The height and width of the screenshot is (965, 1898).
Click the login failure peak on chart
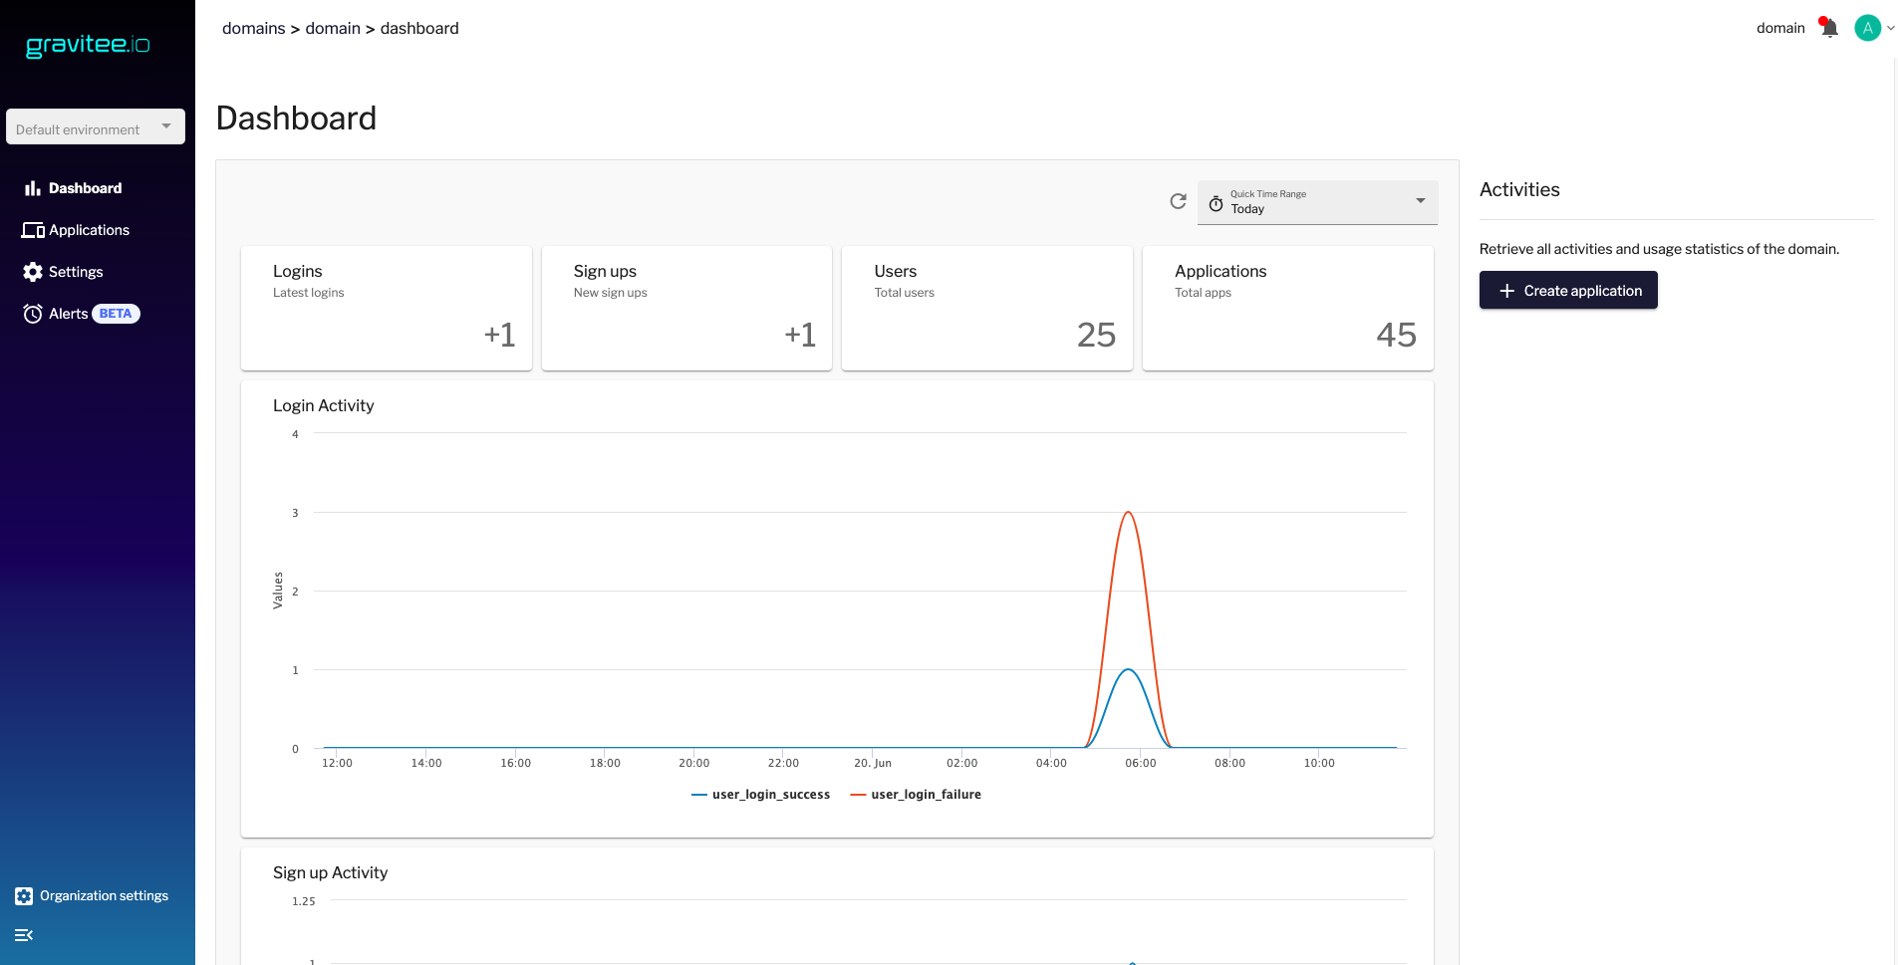click(x=1128, y=513)
